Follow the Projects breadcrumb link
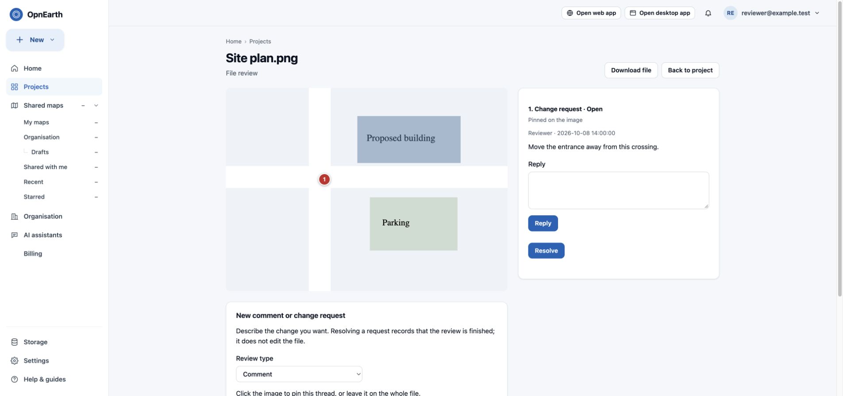Screen dimensions: 843x396 click(260, 42)
